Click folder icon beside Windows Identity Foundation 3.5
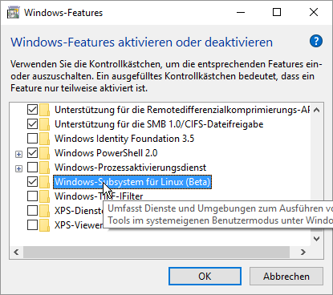 [x=44, y=139]
